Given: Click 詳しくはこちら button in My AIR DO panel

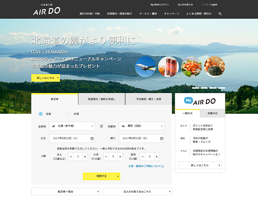Looking at the screenshot, I should 200,165.
